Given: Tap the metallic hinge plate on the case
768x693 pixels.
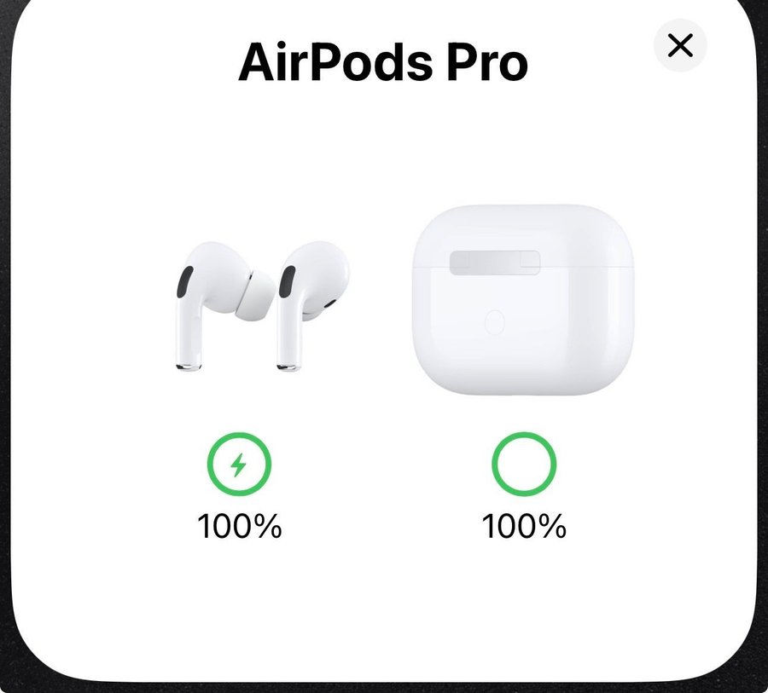Looking at the screenshot, I should (x=495, y=263).
